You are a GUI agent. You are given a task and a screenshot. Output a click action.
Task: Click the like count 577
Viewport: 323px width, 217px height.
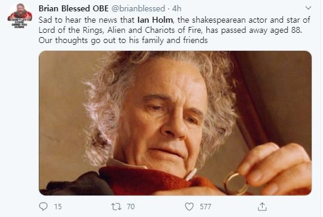[205, 207]
